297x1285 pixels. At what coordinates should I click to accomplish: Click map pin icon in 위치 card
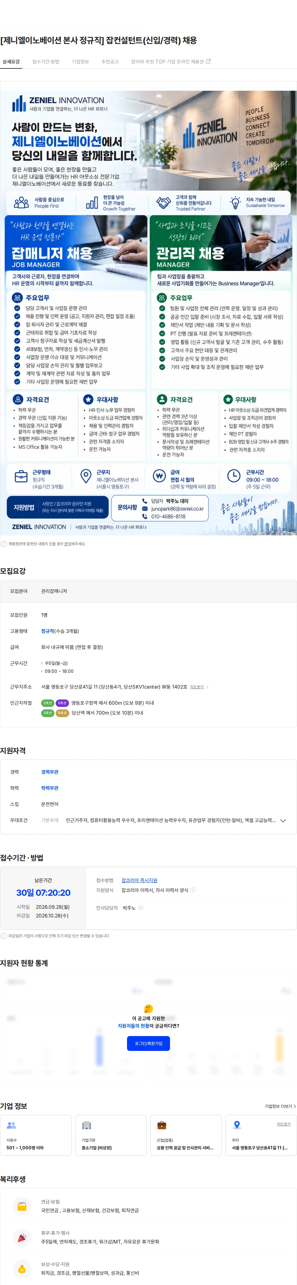[237, 1125]
